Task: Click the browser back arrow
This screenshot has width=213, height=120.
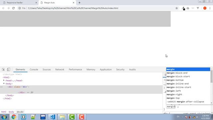Action: point(3,8)
